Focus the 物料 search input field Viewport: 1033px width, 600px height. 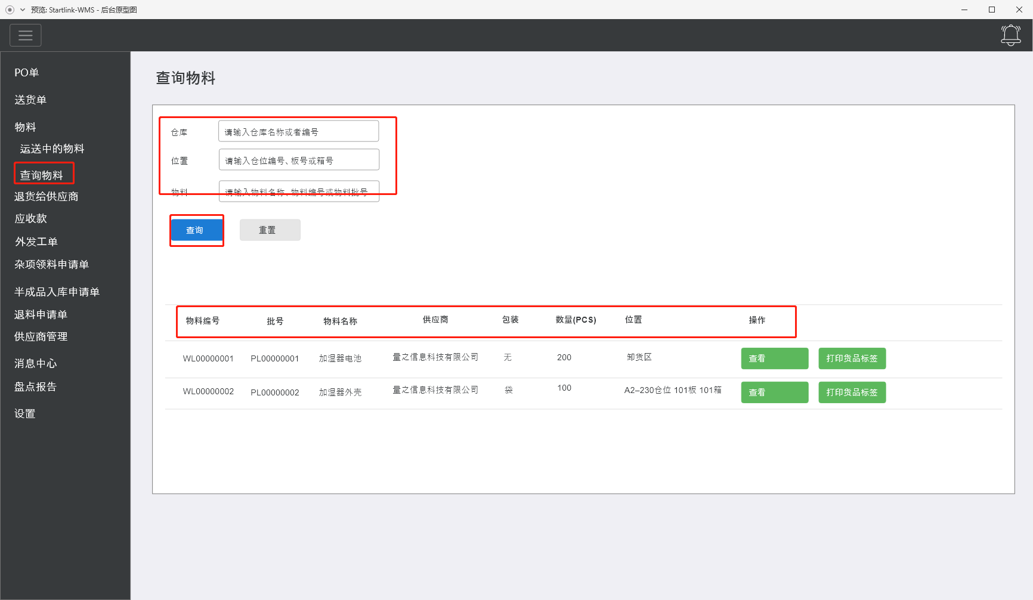(299, 191)
